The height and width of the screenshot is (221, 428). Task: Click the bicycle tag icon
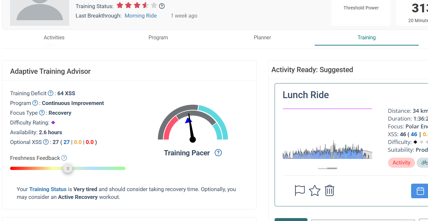click(x=424, y=162)
